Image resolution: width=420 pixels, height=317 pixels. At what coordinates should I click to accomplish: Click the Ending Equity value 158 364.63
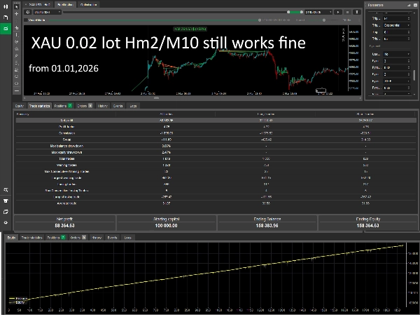pos(367,226)
